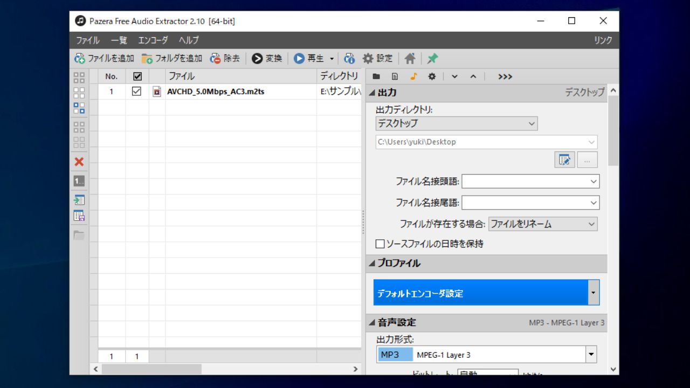690x388 pixels.
Task: Uncheck the checkbox for AVCHD_5.0Mbps_AC3.m2ts row
Action: [x=137, y=92]
